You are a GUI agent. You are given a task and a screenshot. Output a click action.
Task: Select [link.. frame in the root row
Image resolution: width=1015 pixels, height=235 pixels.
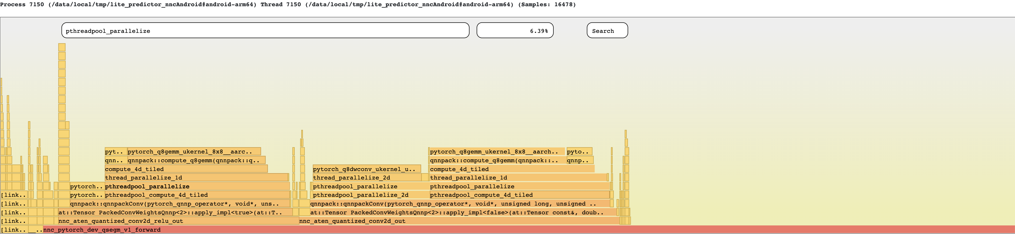point(14,230)
